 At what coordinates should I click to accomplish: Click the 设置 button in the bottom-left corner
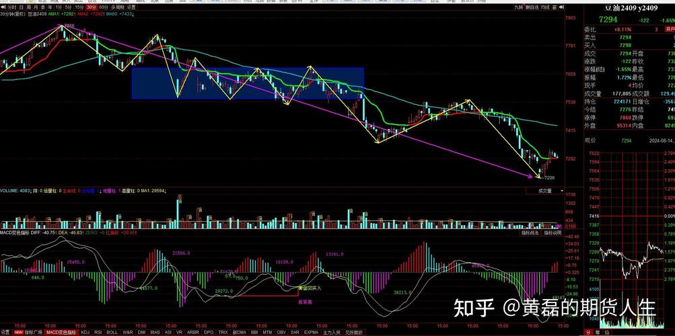pyautogui.click(x=5, y=332)
